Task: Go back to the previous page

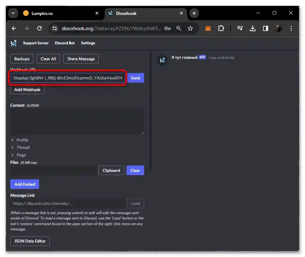Action: pyautogui.click(x=14, y=29)
